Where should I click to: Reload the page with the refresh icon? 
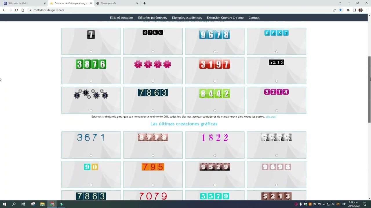point(17,10)
